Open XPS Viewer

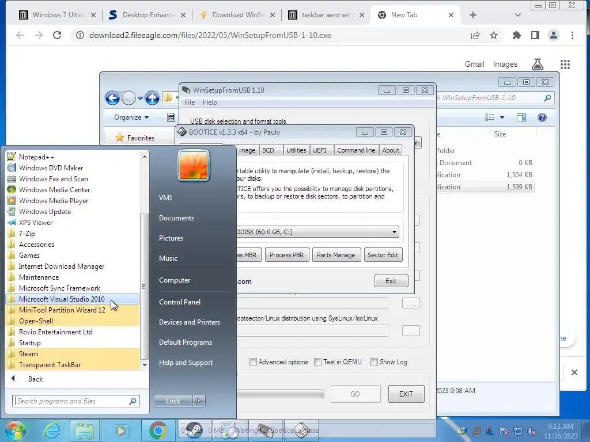coord(36,223)
